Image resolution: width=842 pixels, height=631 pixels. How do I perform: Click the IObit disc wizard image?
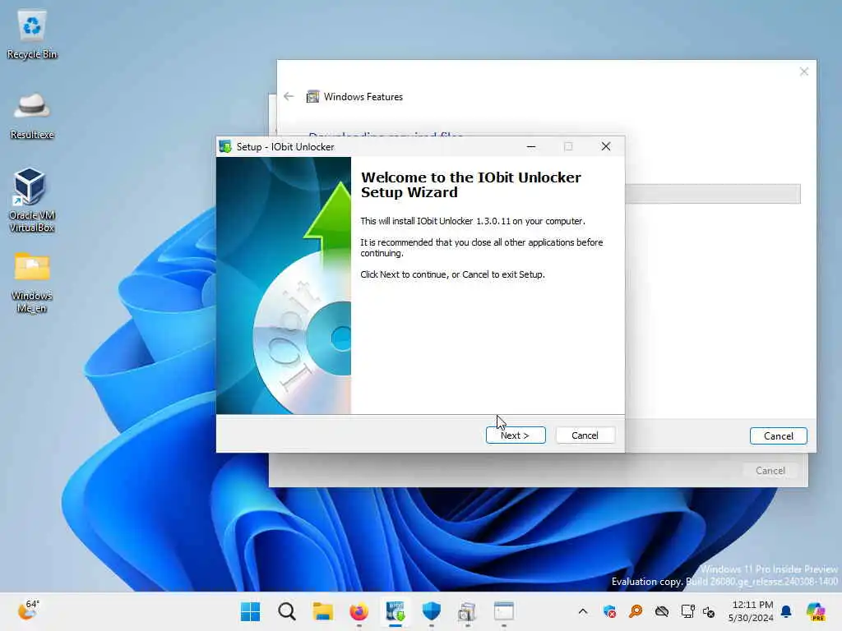[284, 285]
